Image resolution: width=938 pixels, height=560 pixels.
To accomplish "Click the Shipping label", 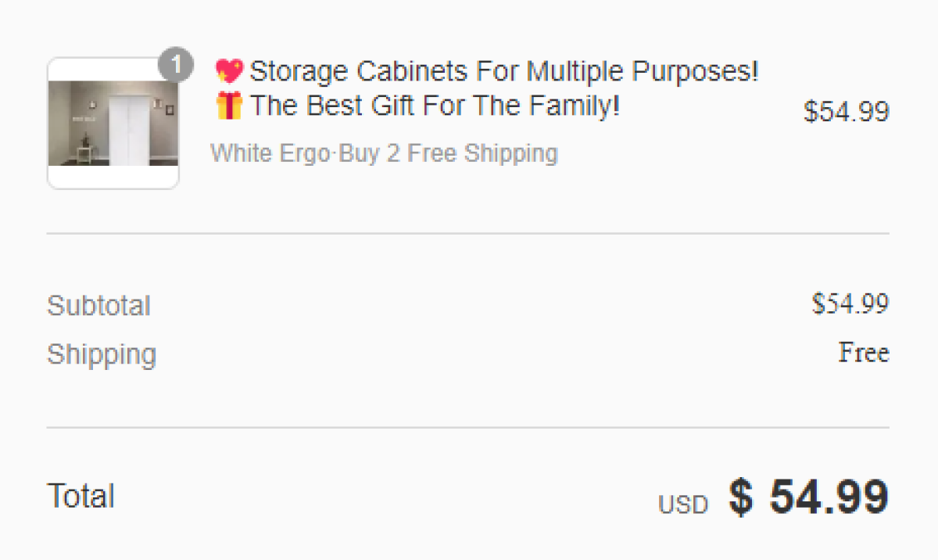I will [x=102, y=354].
